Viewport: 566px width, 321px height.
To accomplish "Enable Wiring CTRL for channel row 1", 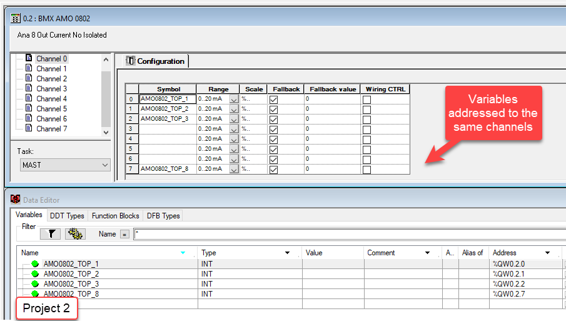I will coord(366,110).
